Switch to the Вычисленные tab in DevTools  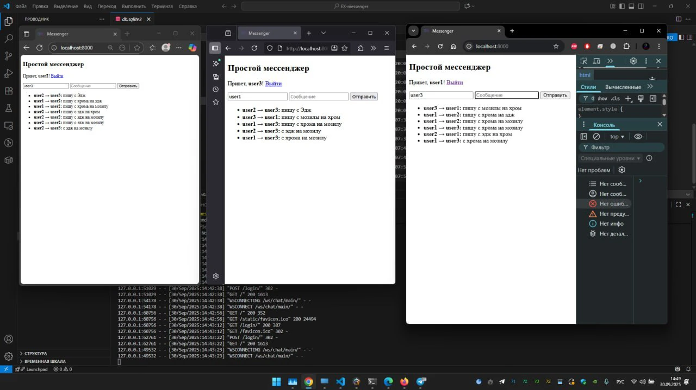[623, 87]
